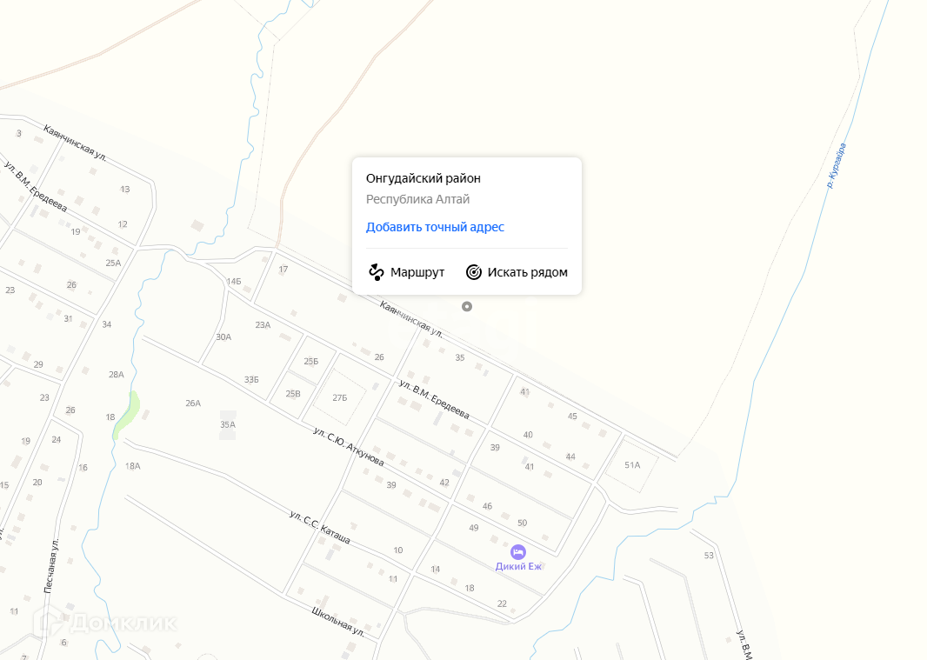Screen dimensions: 927x660
Task: Click the Онгудайский район title
Action: (x=423, y=178)
